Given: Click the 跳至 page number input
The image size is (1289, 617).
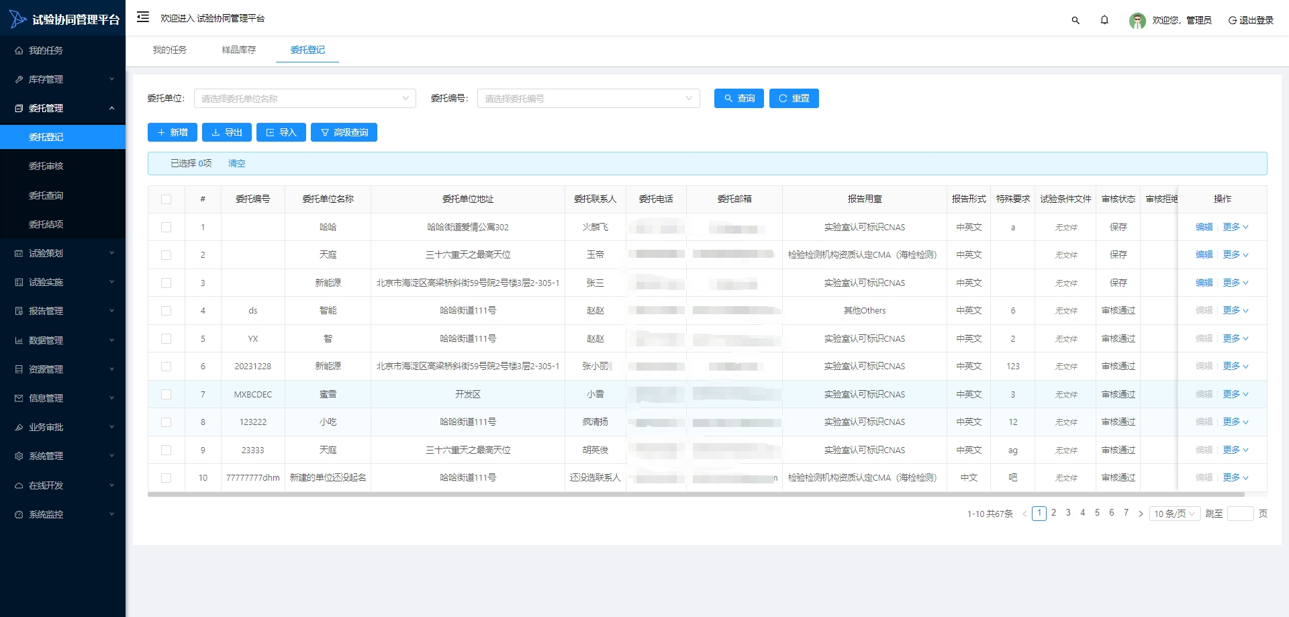Looking at the screenshot, I should click(1240, 514).
